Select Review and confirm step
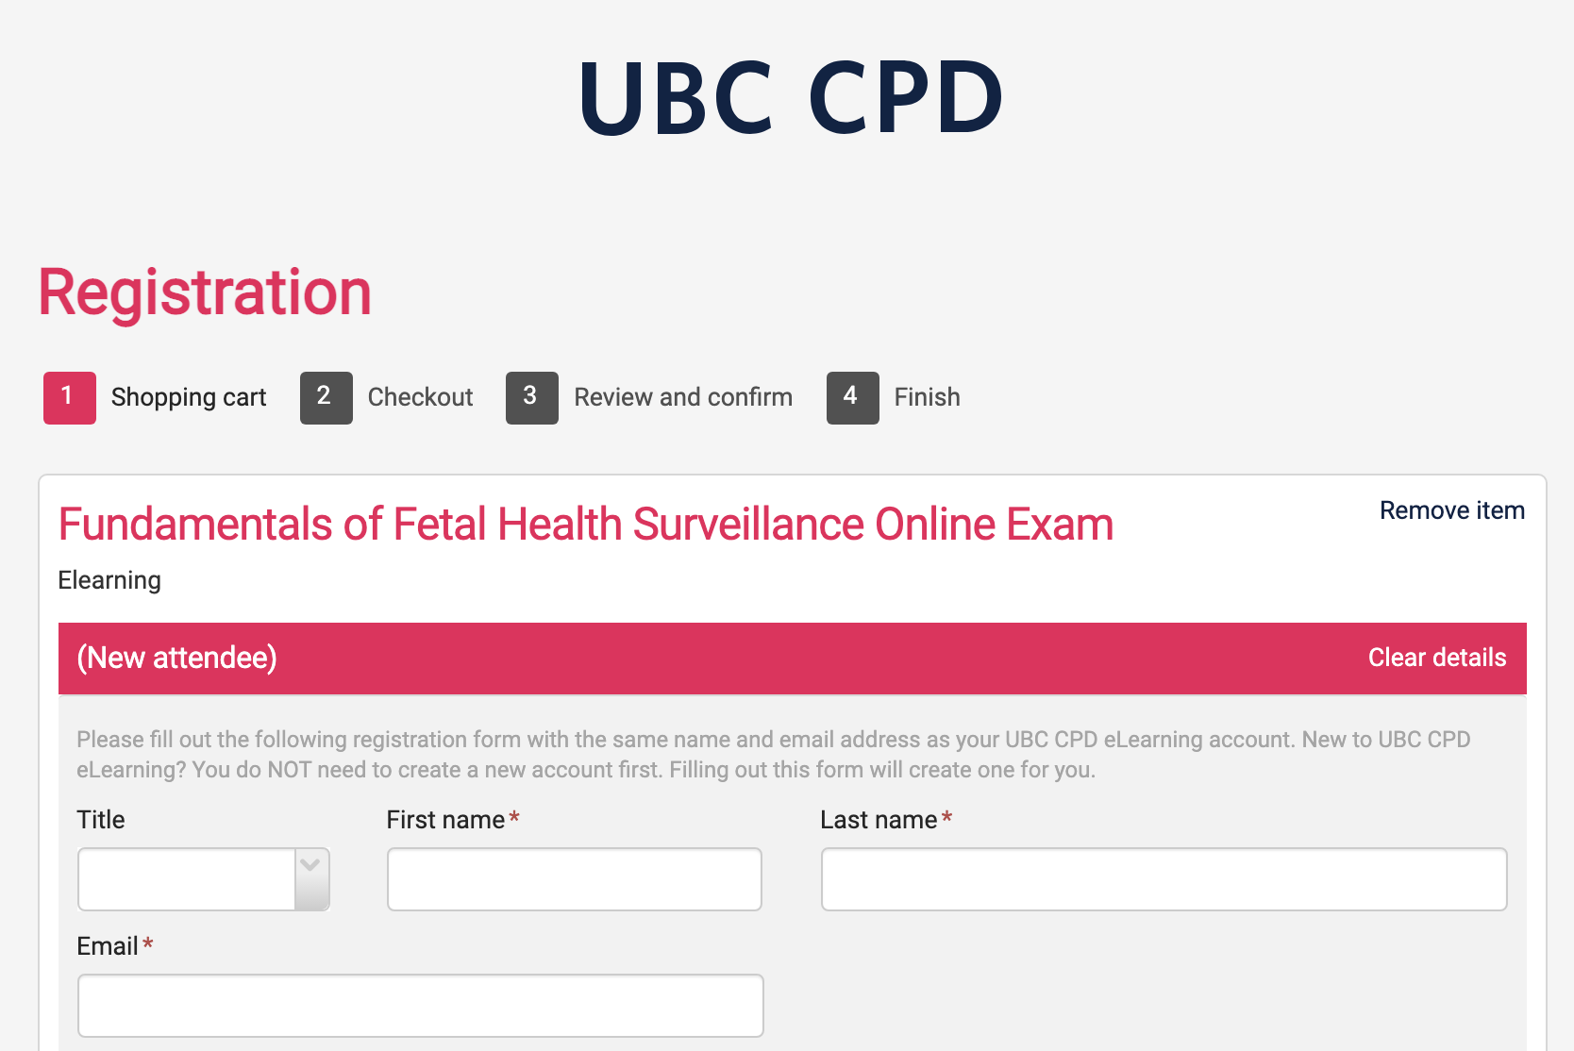This screenshot has width=1574, height=1051. [x=682, y=397]
